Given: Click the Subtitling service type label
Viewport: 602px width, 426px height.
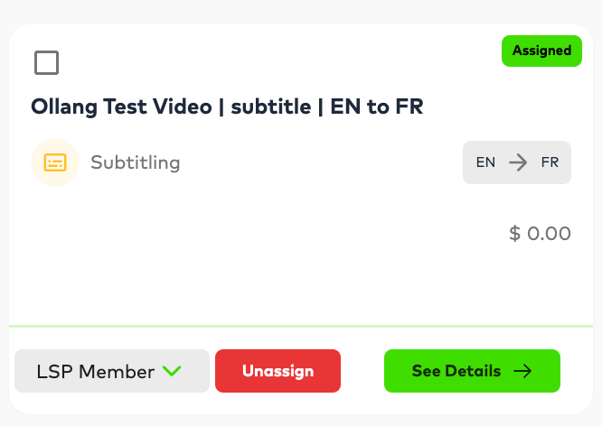Looking at the screenshot, I should pos(136,162).
